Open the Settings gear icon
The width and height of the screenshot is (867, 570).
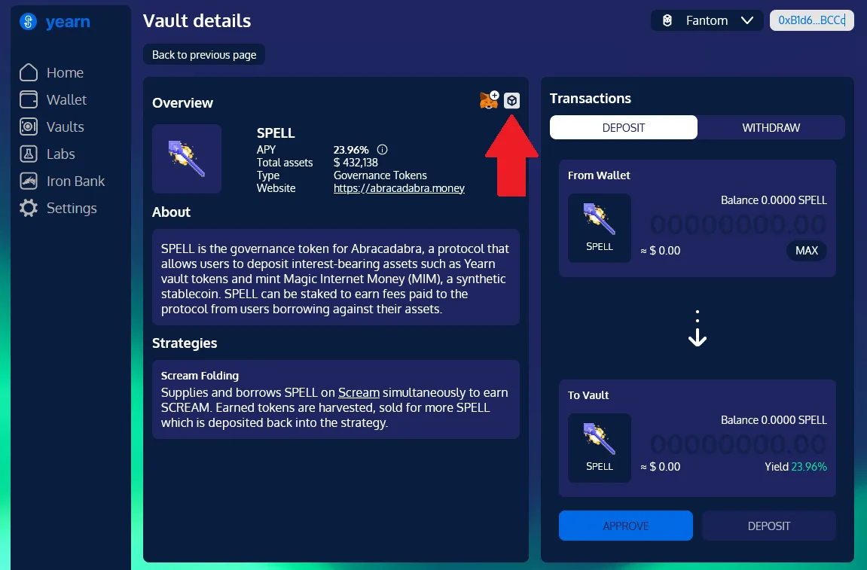(x=28, y=208)
